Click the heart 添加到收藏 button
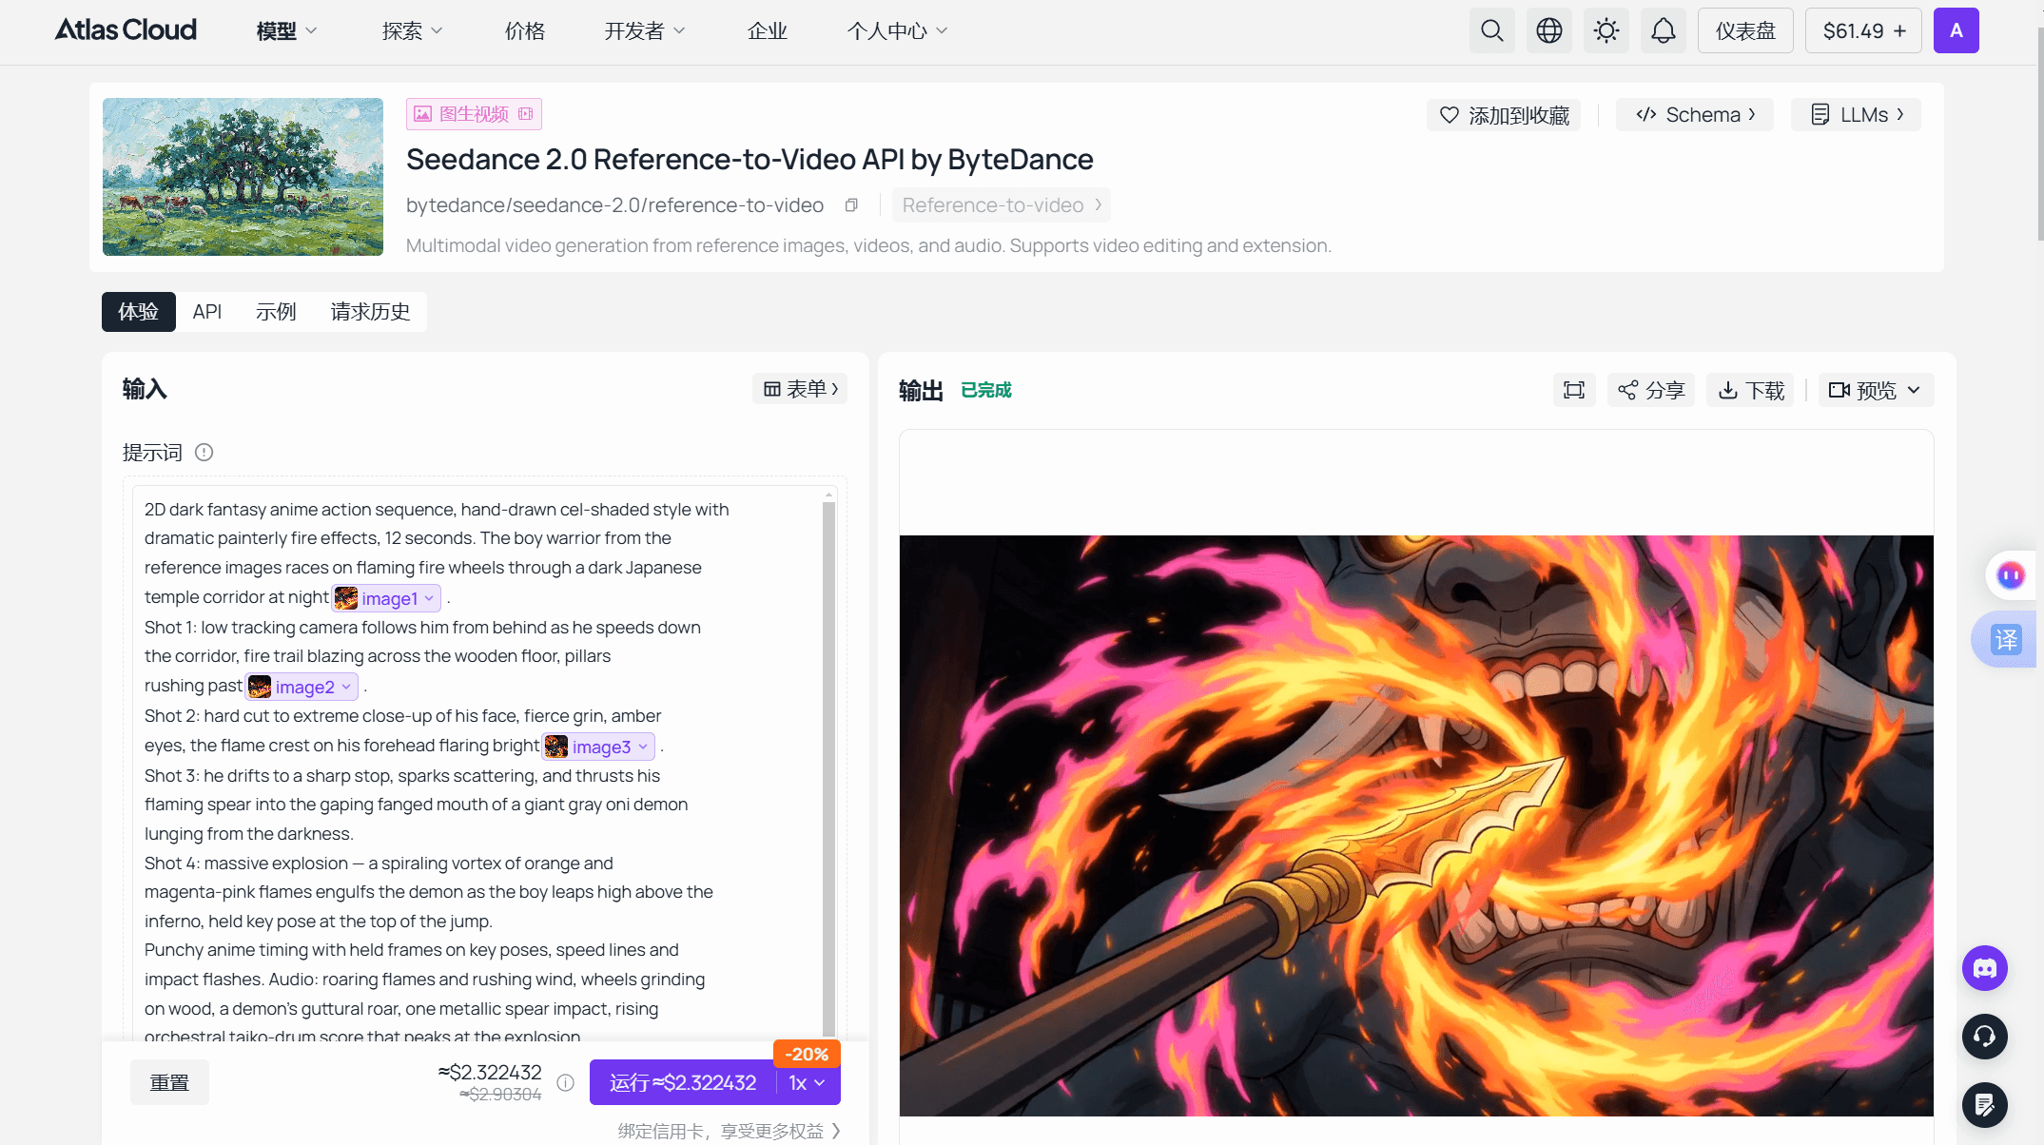2044x1145 pixels. (1504, 115)
